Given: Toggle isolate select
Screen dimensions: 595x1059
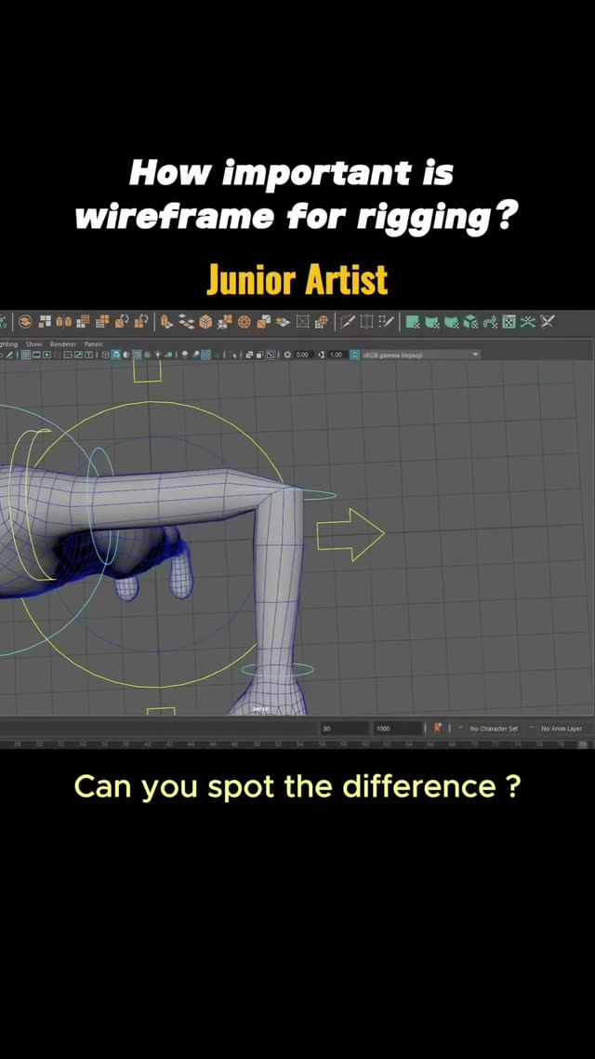Looking at the screenshot, I should pos(232,355).
